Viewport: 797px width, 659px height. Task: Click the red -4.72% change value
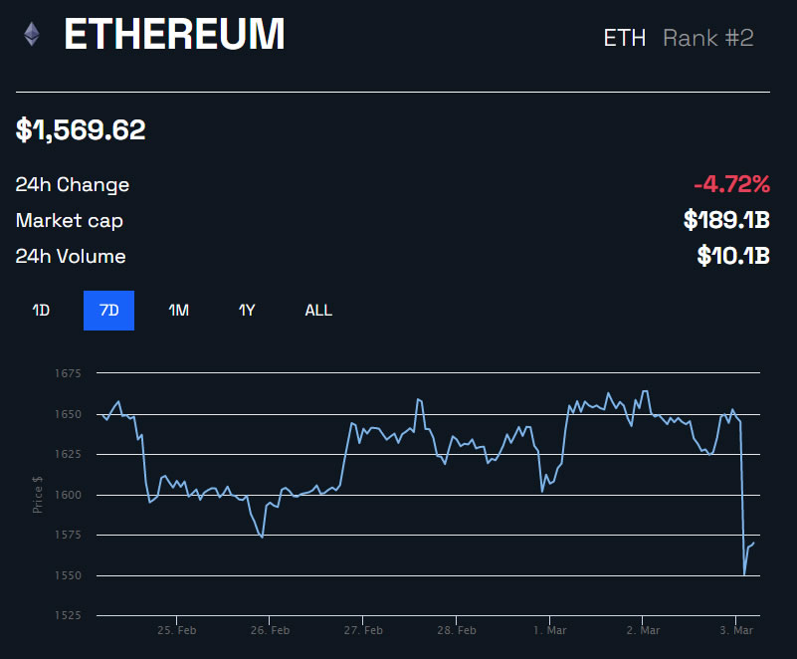[x=731, y=184]
